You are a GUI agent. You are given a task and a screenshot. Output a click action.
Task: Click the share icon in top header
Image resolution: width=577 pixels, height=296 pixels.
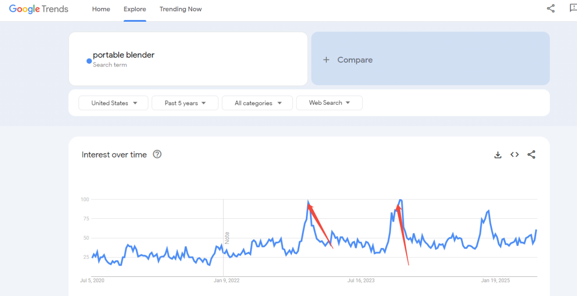[x=551, y=8]
